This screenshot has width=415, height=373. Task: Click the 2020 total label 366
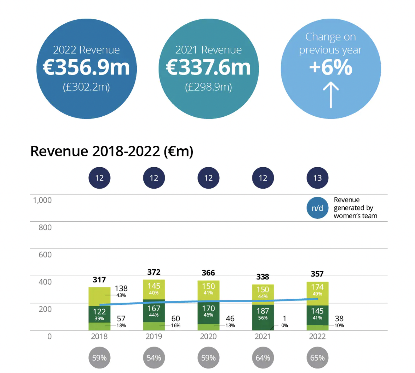click(208, 273)
